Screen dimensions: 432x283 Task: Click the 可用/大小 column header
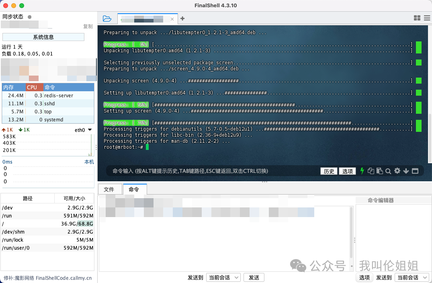click(74, 199)
